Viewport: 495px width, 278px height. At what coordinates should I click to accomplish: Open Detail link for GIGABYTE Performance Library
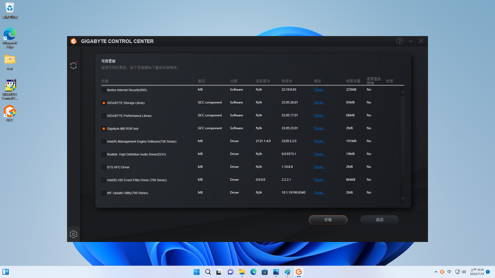(x=319, y=115)
